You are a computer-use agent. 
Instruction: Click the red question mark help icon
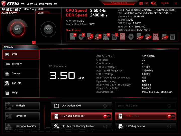(x=34, y=43)
